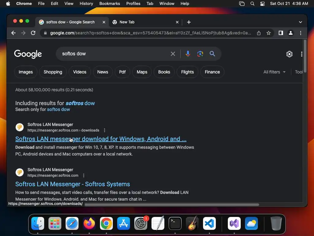Filter results by Books
Image resolution: width=314 pixels, height=236 pixels.
tap(164, 72)
